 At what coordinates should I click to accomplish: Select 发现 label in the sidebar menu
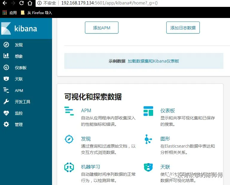pyautogui.click(x=19, y=45)
